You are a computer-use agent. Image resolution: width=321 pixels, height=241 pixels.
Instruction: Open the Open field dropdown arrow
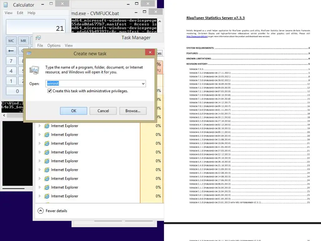coord(143,83)
